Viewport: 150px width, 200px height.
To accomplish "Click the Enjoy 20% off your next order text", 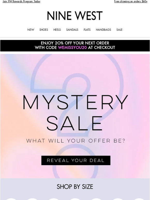I will click(x=75, y=43).
